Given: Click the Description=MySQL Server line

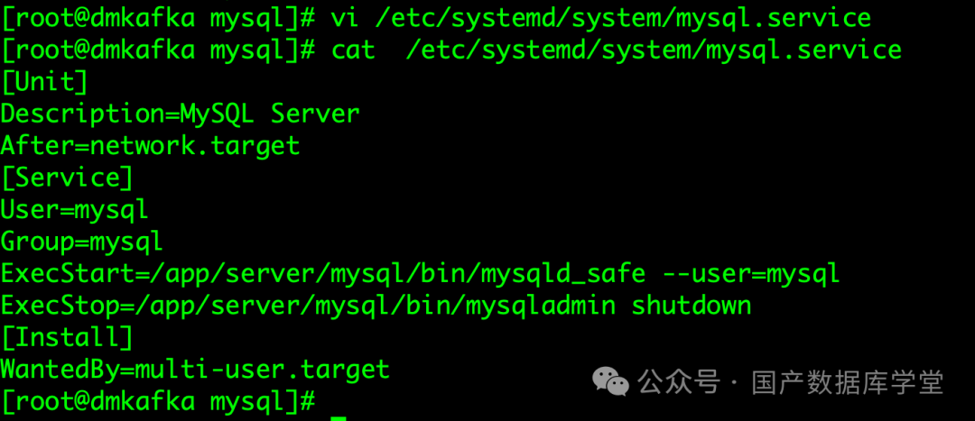Looking at the screenshot, I should (180, 114).
